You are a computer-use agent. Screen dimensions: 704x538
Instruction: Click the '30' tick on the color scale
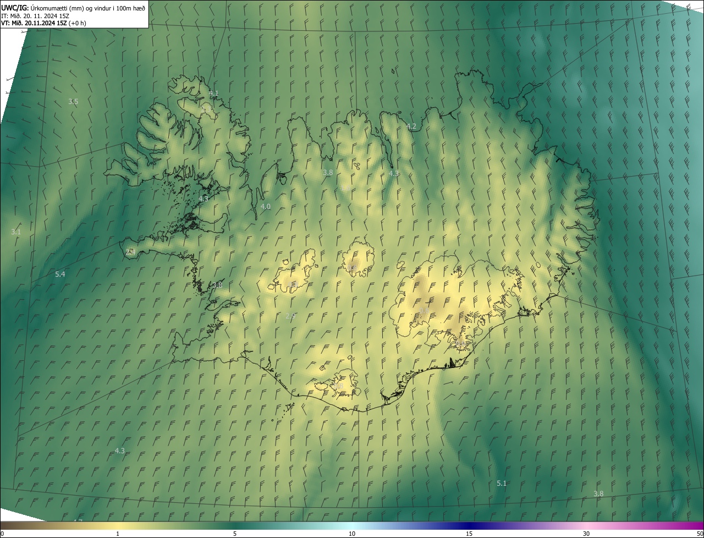(x=586, y=534)
